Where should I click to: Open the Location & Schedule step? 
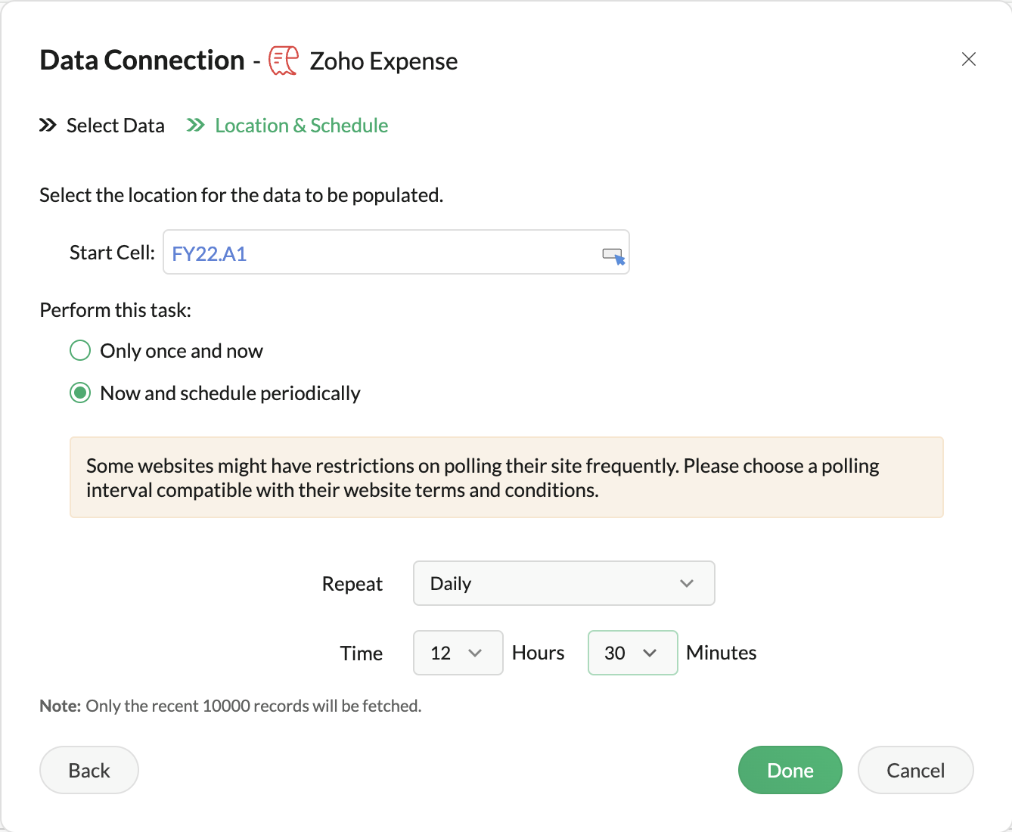(287, 126)
